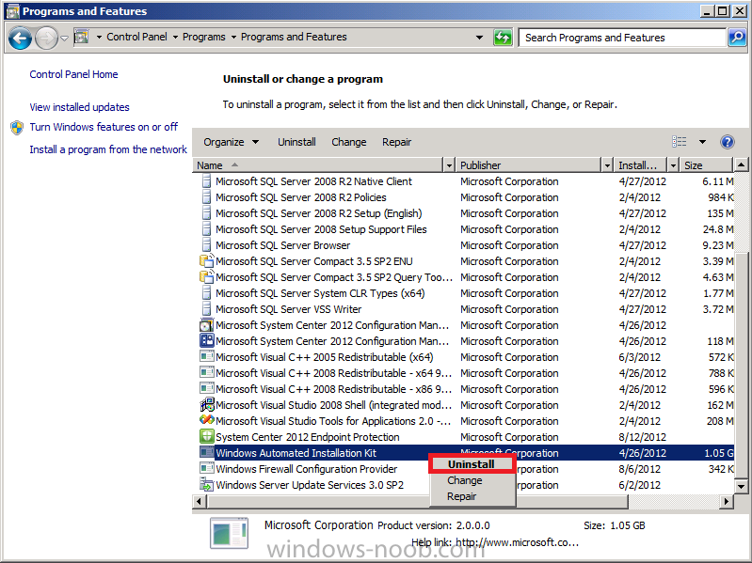
Task: Click Change in the toolbar
Action: click(348, 142)
